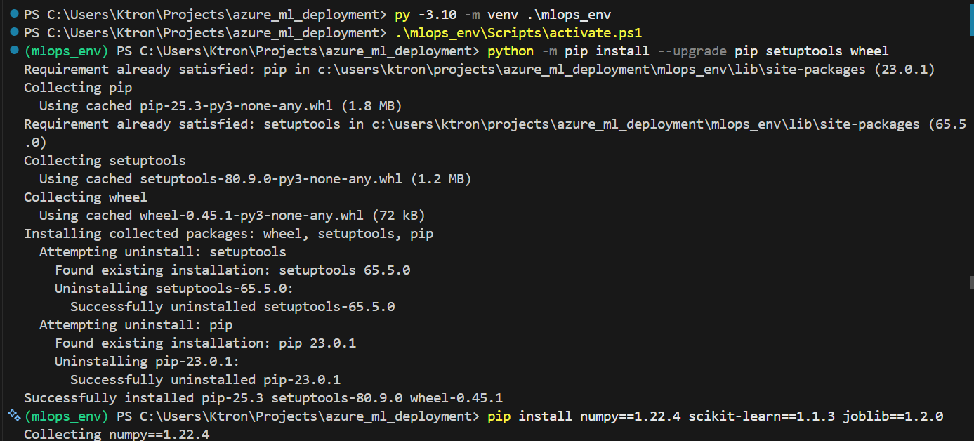This screenshot has width=974, height=441.
Task: Click the sparkle icon beside numpy install prompt
Action: pyautogui.click(x=13, y=415)
